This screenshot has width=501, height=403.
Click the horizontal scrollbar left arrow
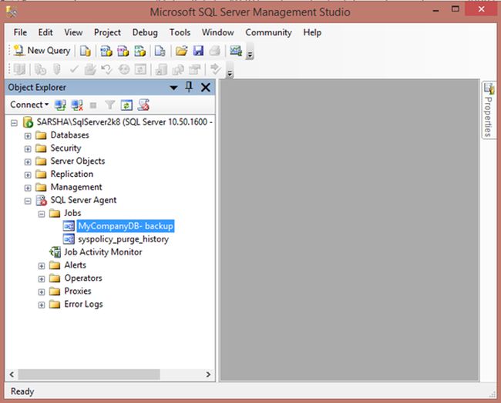12,375
